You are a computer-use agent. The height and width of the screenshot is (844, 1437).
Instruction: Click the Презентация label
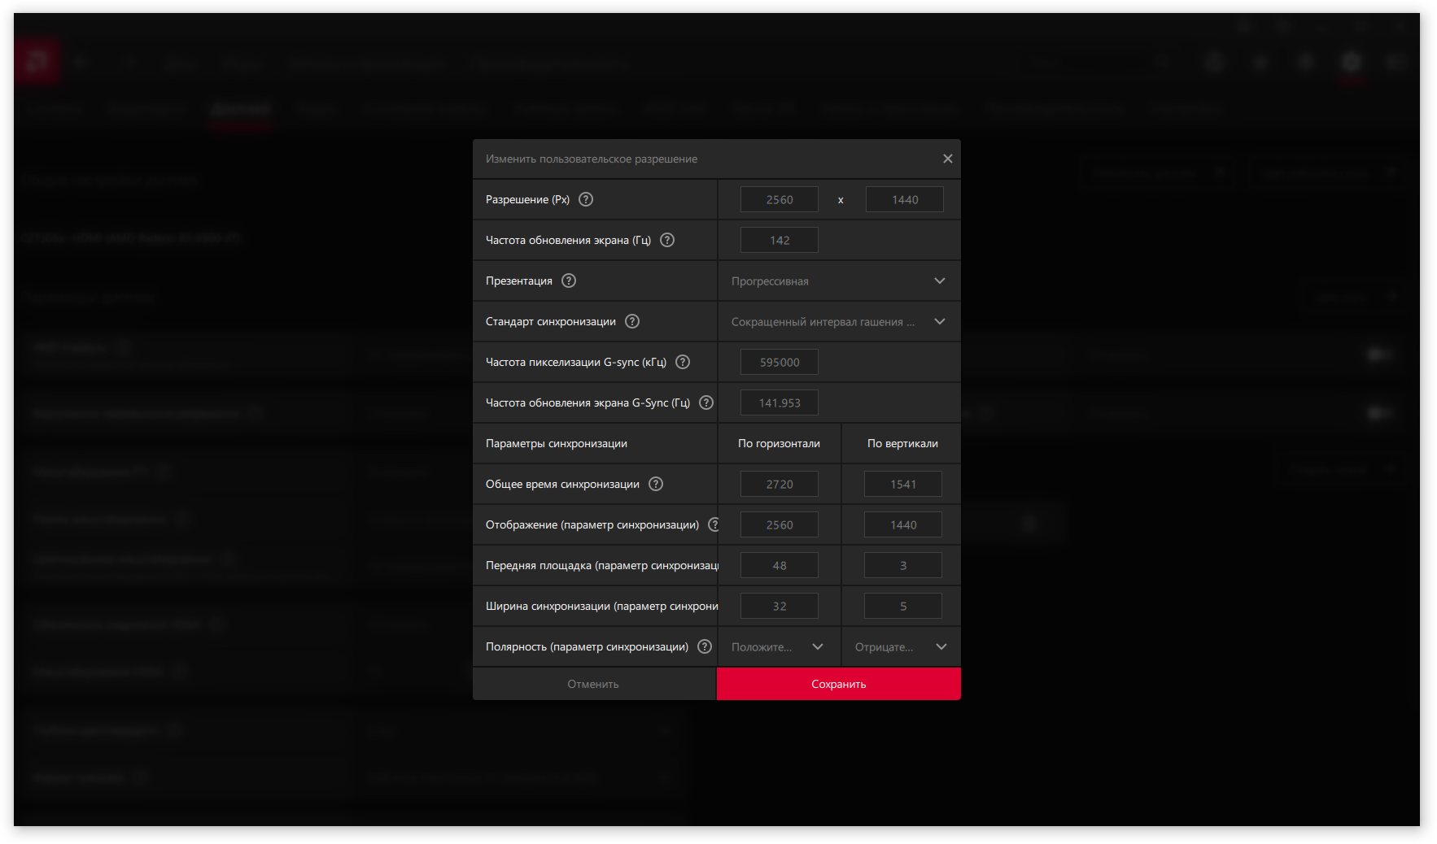[x=519, y=281]
